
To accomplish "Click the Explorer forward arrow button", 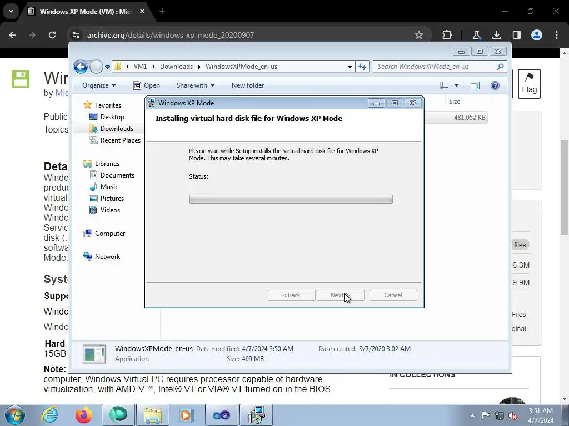I will [96, 67].
